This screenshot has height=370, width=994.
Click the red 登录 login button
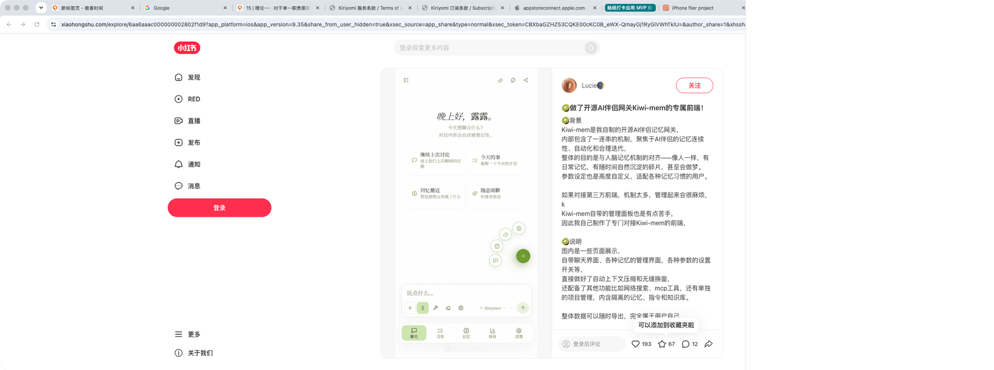[219, 208]
